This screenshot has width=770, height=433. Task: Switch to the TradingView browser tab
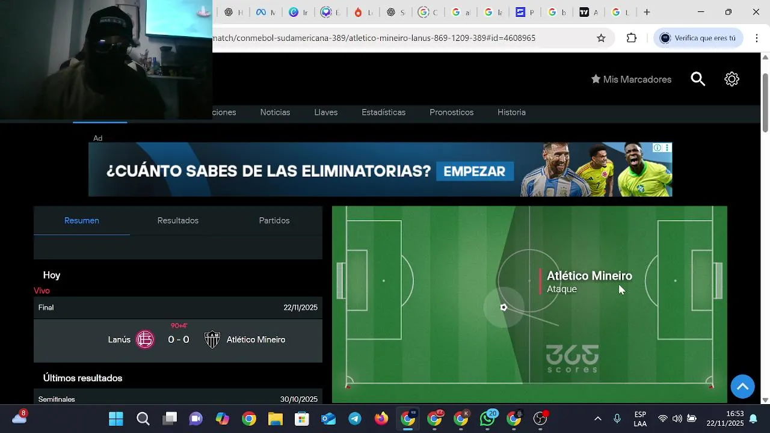588,12
